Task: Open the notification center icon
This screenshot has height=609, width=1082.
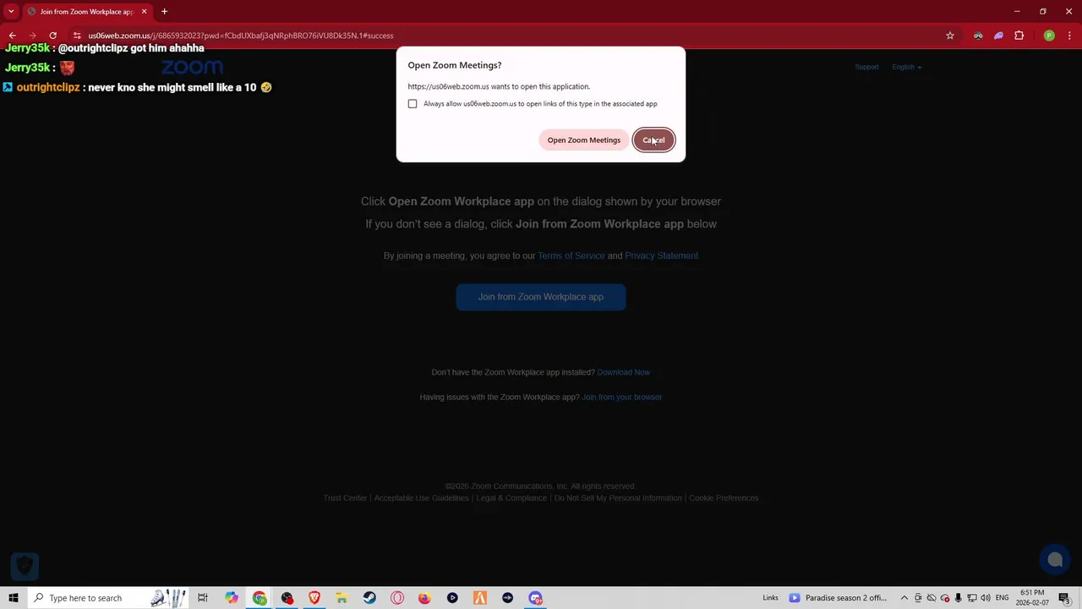Action: [1064, 598]
